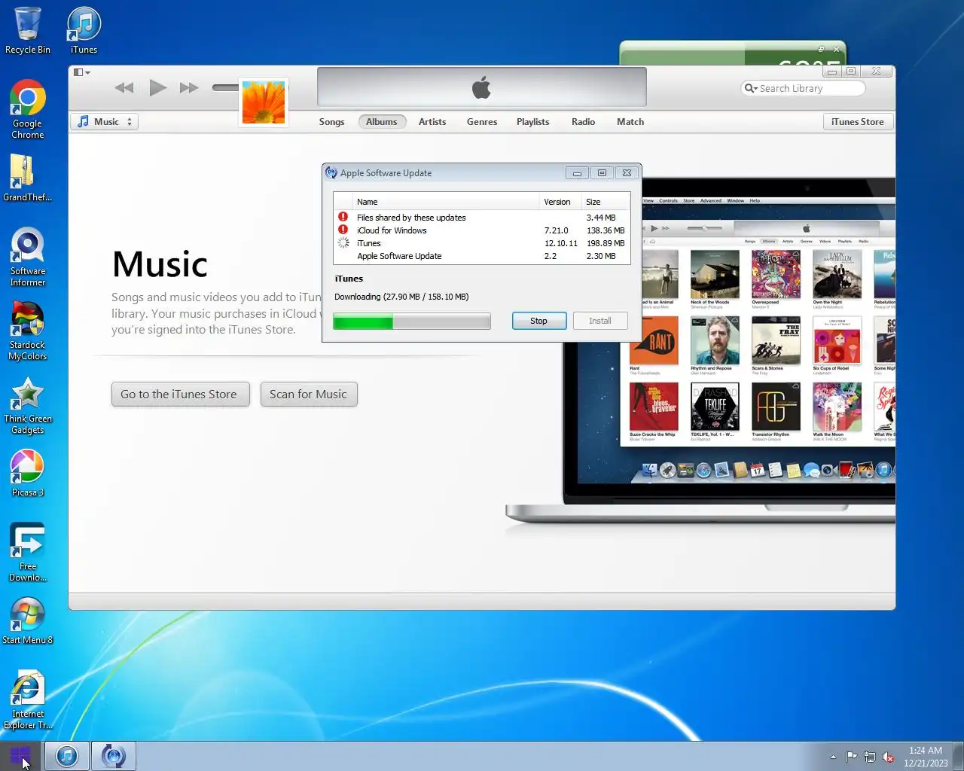The height and width of the screenshot is (771, 964).
Task: Click the Action Center flag tray icon
Action: click(851, 757)
